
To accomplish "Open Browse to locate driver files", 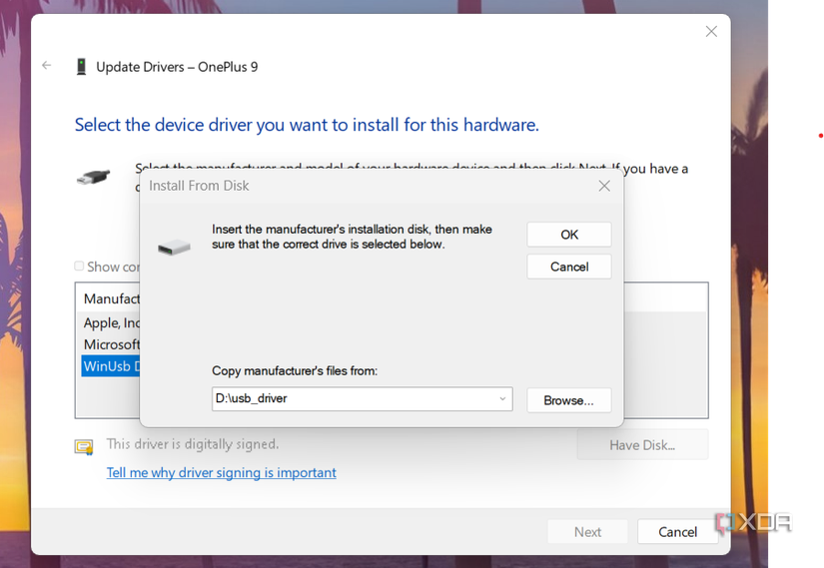I will coord(569,400).
